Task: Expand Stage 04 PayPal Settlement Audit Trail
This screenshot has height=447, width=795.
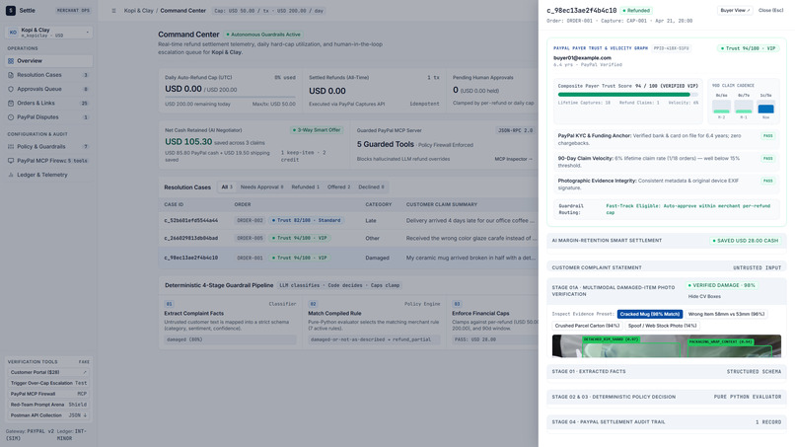Action: point(666,421)
